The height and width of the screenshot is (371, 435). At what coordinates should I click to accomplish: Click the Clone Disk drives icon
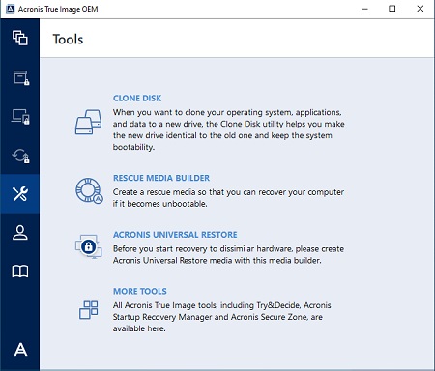[x=88, y=122]
